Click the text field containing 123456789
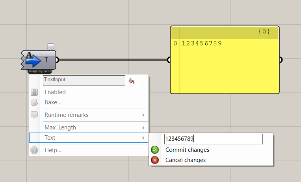Image resolution: width=301 pixels, height=182 pixels. 213,139
